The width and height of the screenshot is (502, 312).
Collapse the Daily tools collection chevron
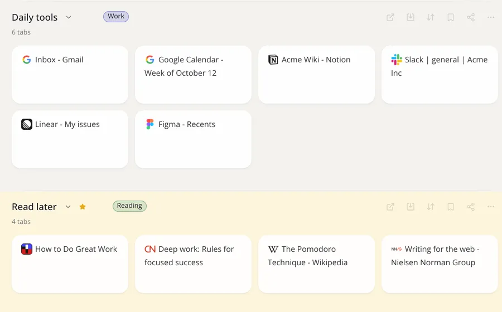[x=69, y=17]
